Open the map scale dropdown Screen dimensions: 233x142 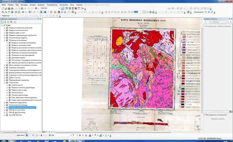(x=59, y=8)
